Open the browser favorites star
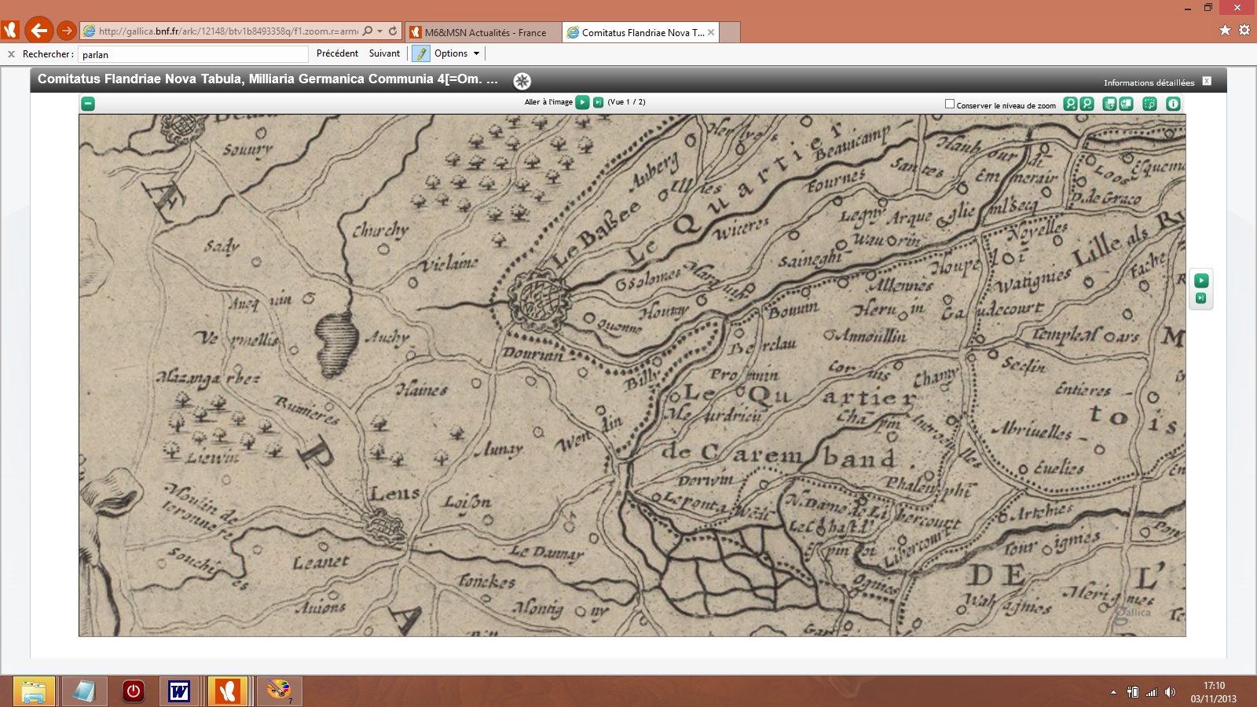1257x707 pixels. click(1225, 30)
